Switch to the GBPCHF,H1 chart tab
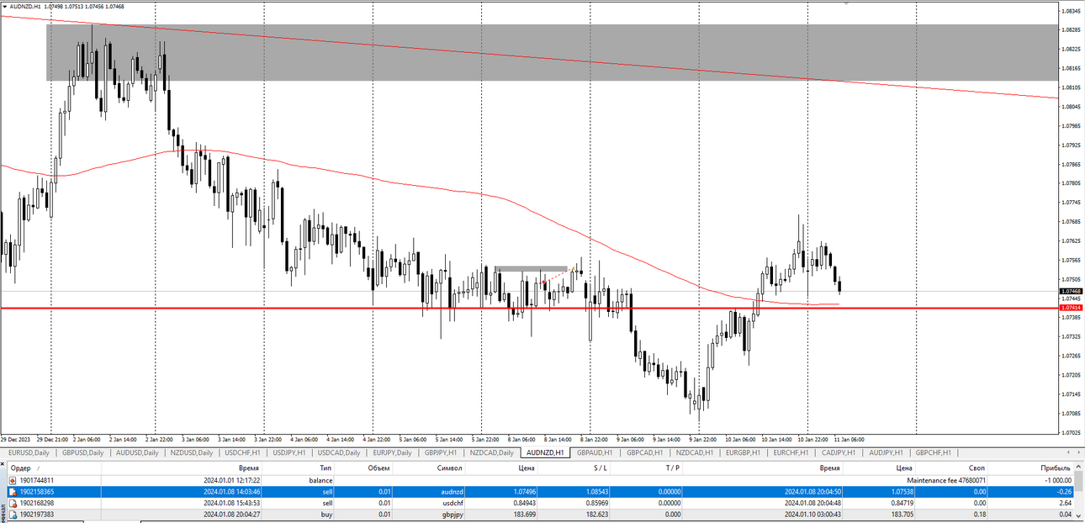 (935, 452)
